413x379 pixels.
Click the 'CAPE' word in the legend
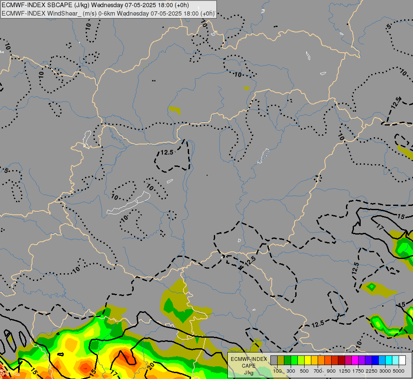[248, 366]
